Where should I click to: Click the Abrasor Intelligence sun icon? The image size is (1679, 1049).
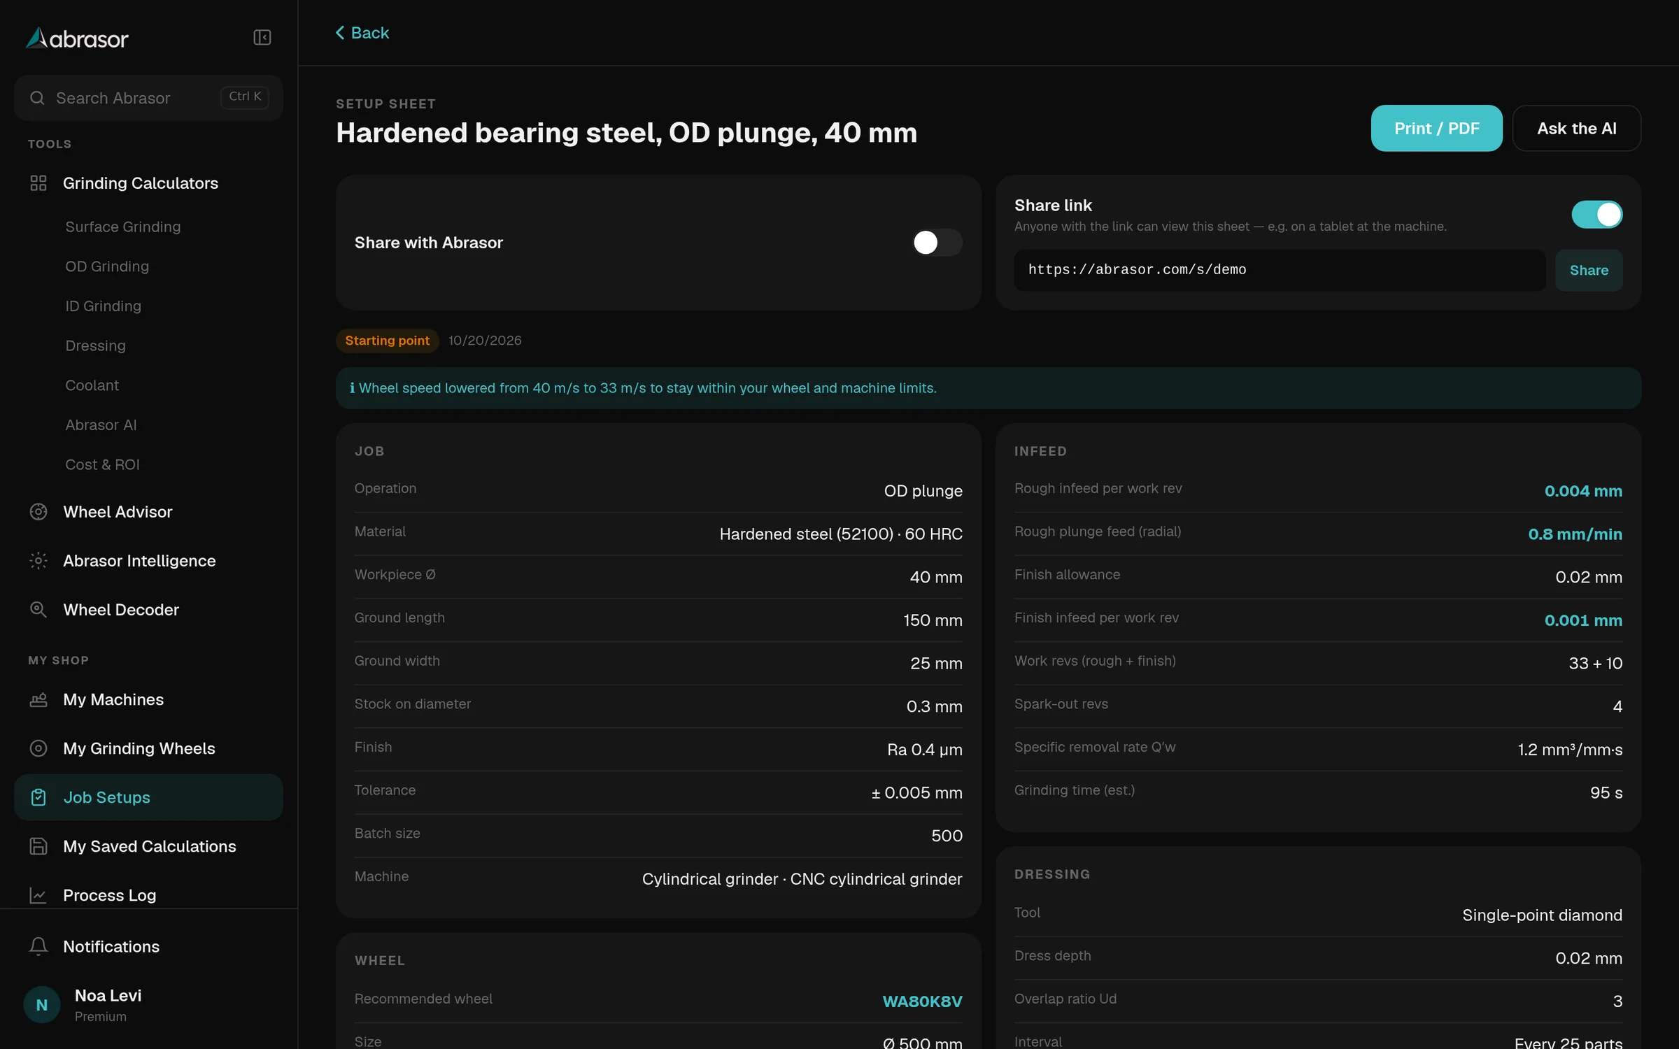click(38, 561)
